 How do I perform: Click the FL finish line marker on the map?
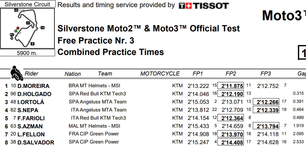tap(12, 34)
